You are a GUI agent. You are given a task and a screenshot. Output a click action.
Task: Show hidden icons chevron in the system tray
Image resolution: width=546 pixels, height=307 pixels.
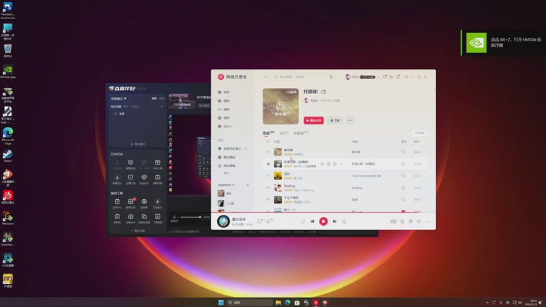tap(487, 303)
